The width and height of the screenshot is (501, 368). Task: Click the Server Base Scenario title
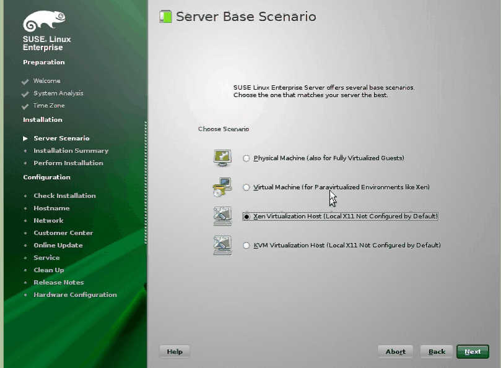point(246,17)
